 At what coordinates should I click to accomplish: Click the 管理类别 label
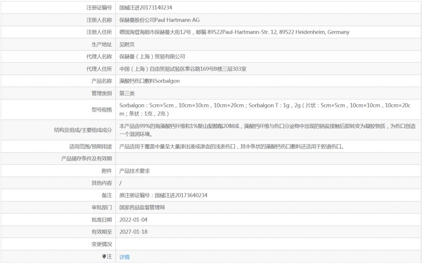click(102, 93)
